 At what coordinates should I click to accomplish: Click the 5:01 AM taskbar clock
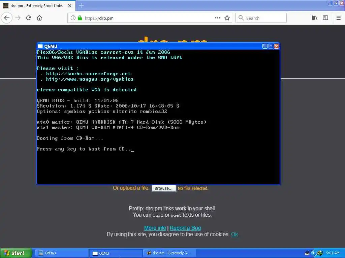click(333, 253)
